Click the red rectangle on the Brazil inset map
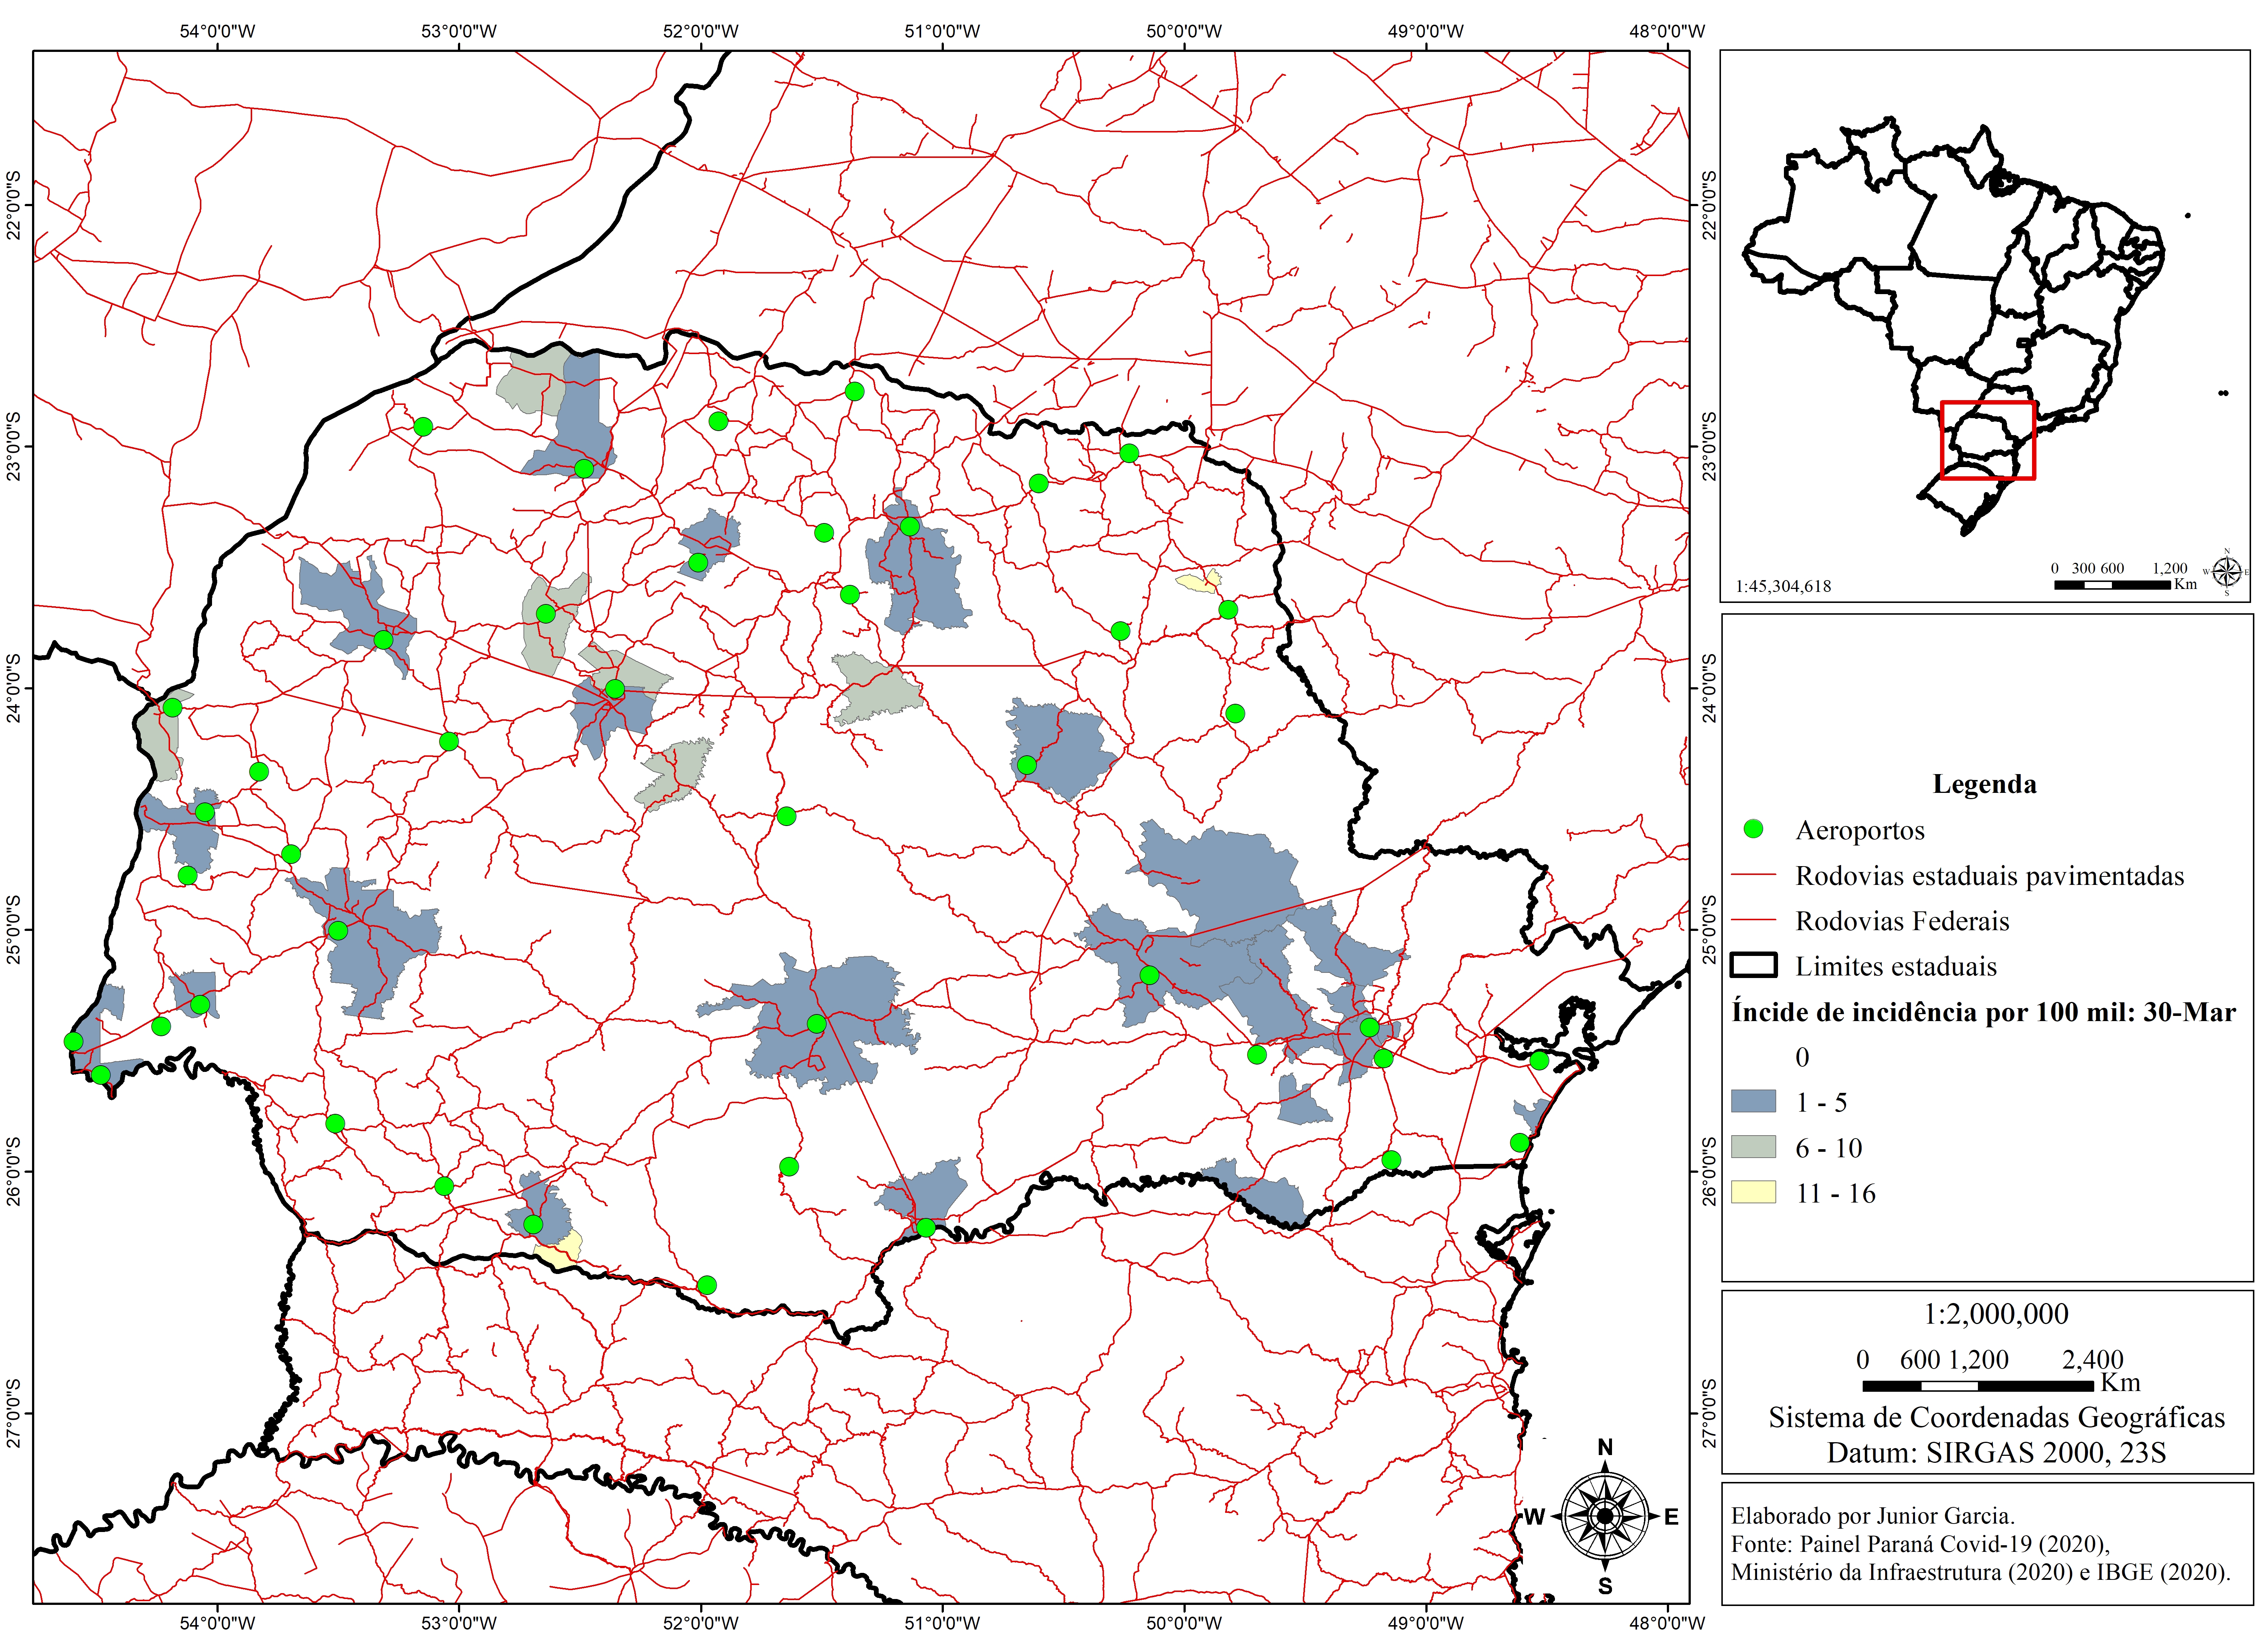This screenshot has height=1652, width=2261. click(x=1987, y=440)
